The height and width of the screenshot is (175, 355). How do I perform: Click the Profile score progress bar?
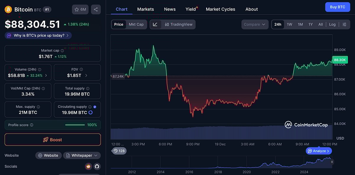[x=75, y=125]
